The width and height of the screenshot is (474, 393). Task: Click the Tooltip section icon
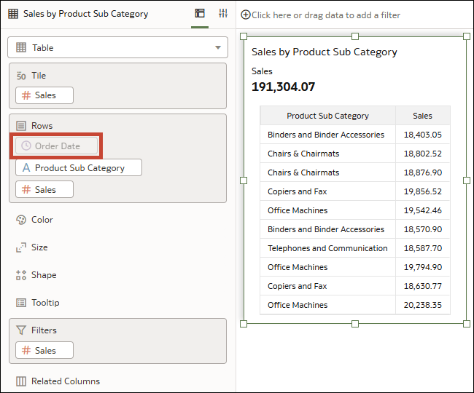(x=21, y=303)
